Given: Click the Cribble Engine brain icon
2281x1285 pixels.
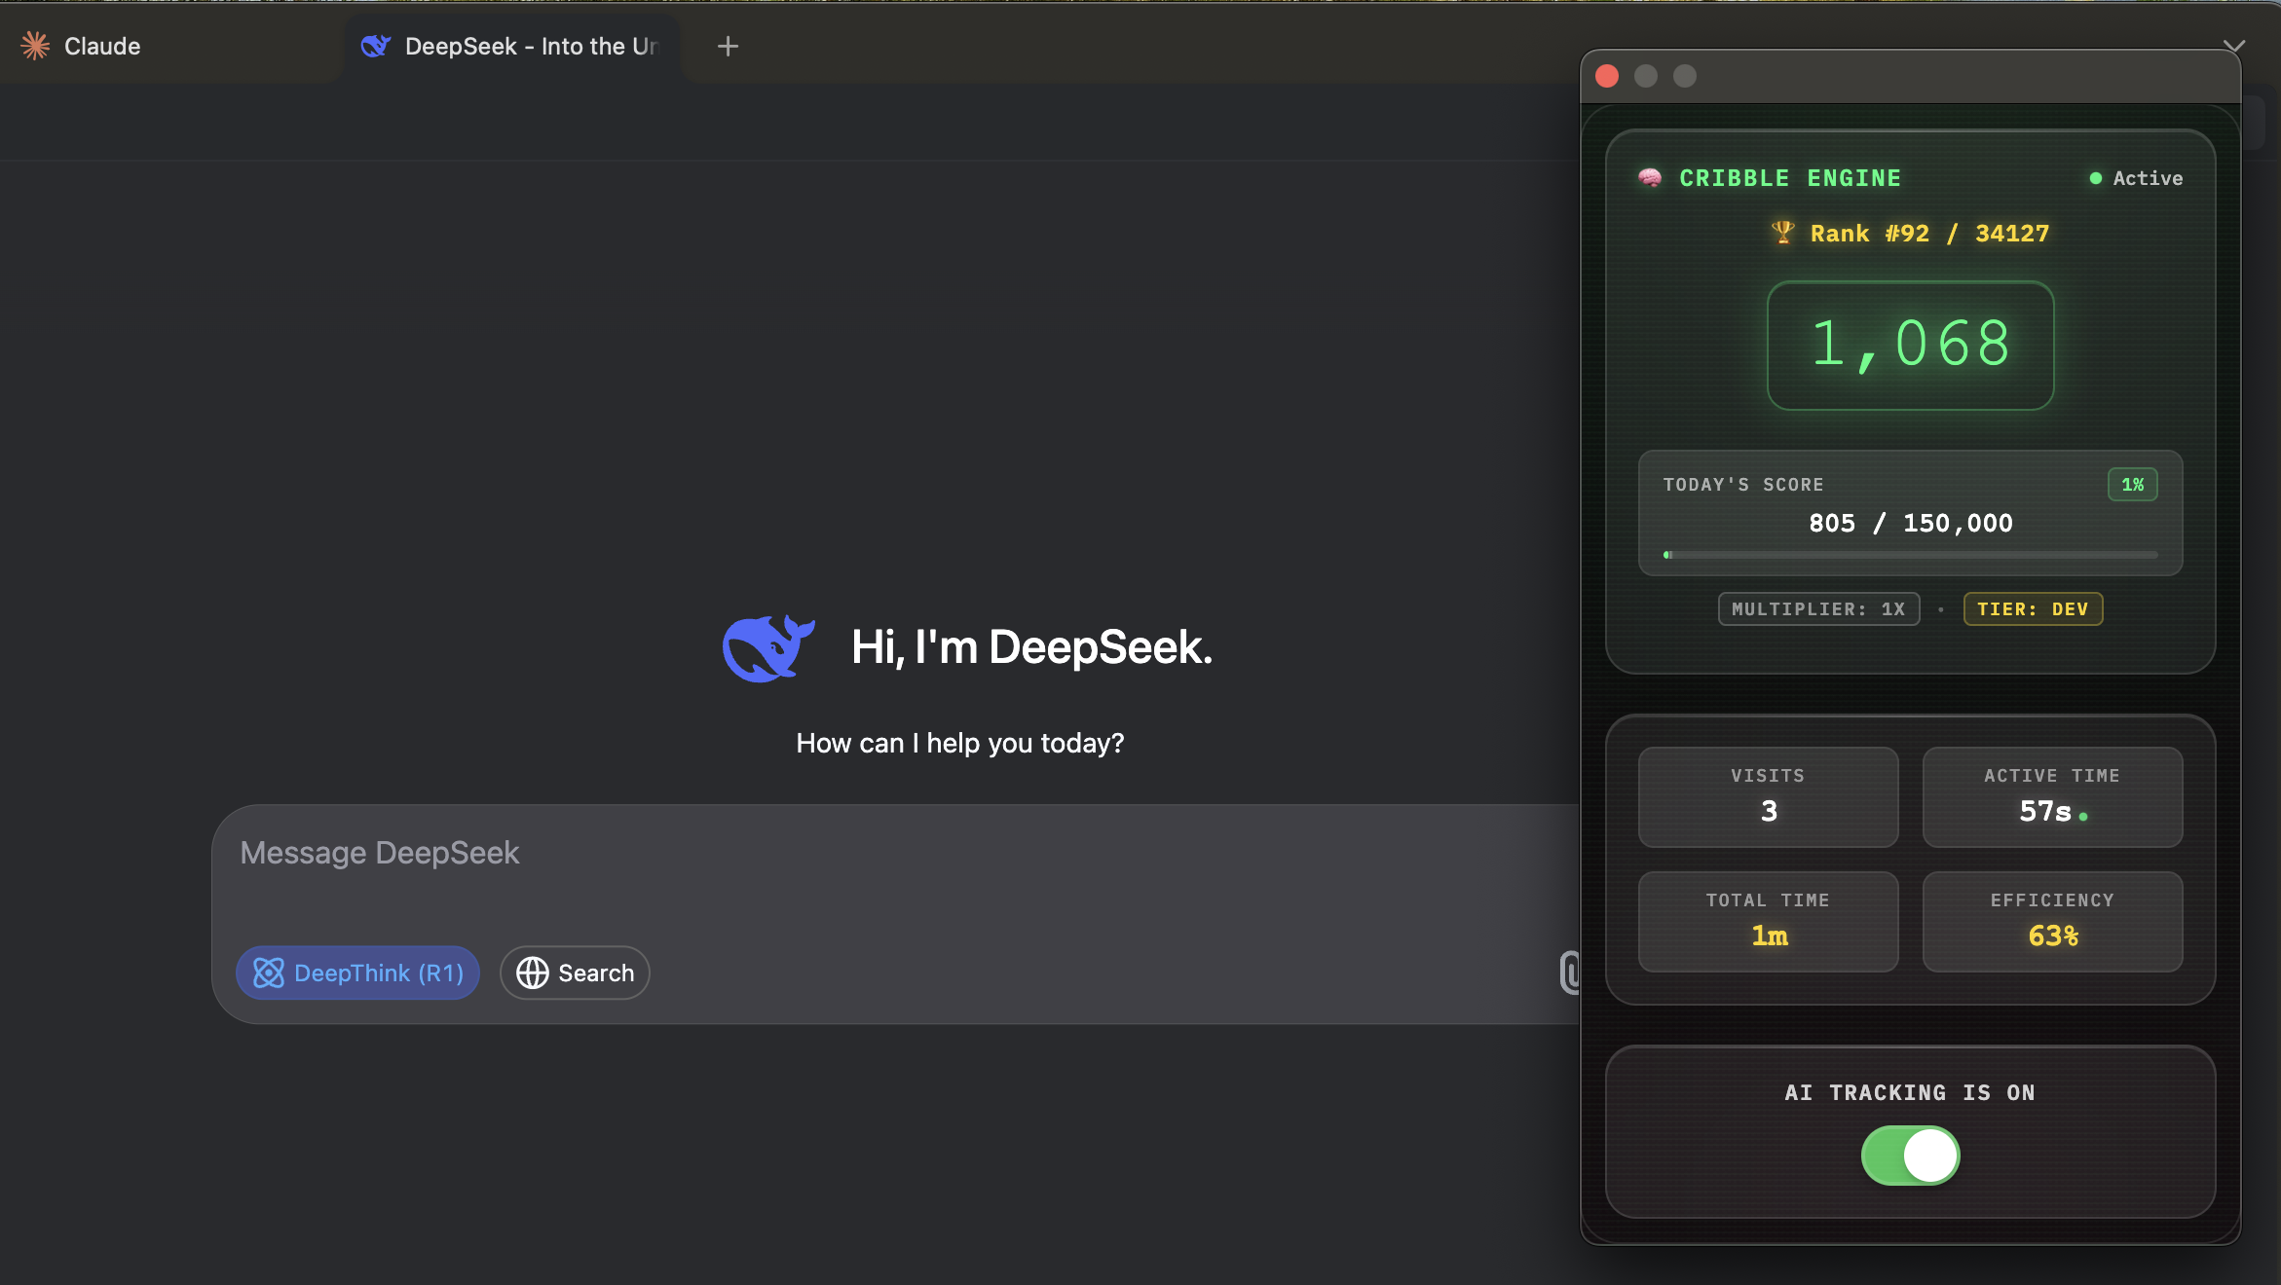Looking at the screenshot, I should pyautogui.click(x=1650, y=177).
